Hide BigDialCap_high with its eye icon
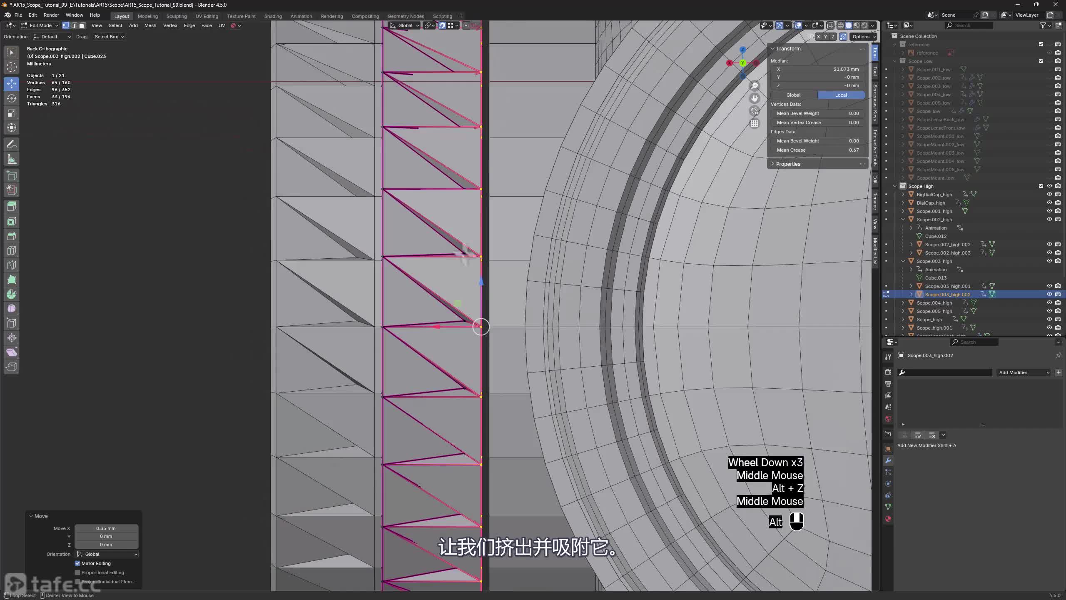 pyautogui.click(x=1049, y=194)
